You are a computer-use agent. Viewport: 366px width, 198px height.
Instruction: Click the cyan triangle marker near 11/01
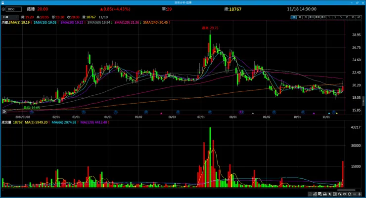pyautogui.click(x=329, y=114)
